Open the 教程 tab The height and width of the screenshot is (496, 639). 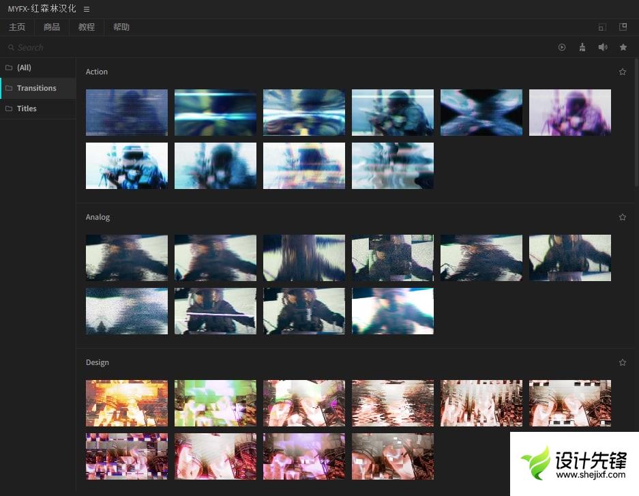[87, 27]
